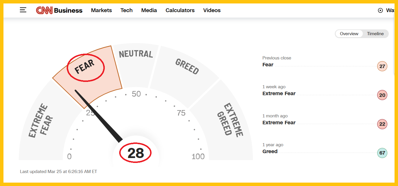
Task: Open the Calculators page
Action: [x=180, y=10]
